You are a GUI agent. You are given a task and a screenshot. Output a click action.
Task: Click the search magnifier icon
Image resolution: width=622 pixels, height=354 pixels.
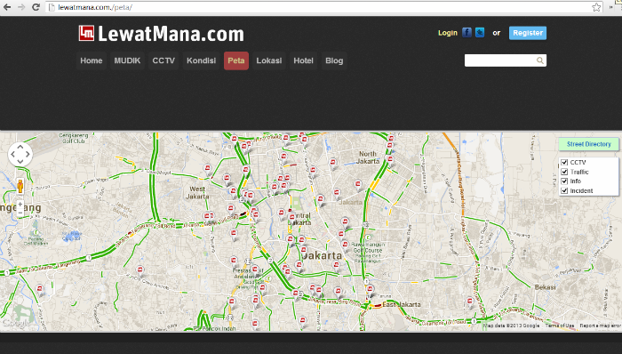[540, 60]
